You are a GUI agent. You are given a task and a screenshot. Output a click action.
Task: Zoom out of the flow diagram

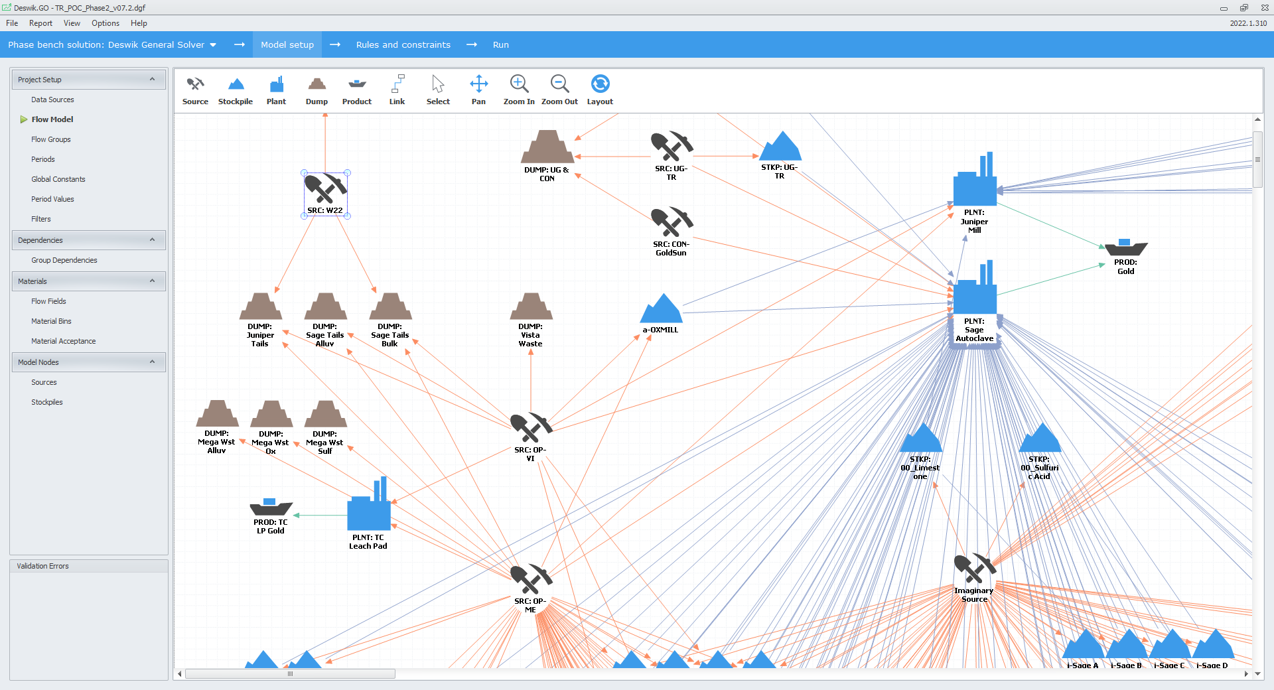[x=559, y=90]
